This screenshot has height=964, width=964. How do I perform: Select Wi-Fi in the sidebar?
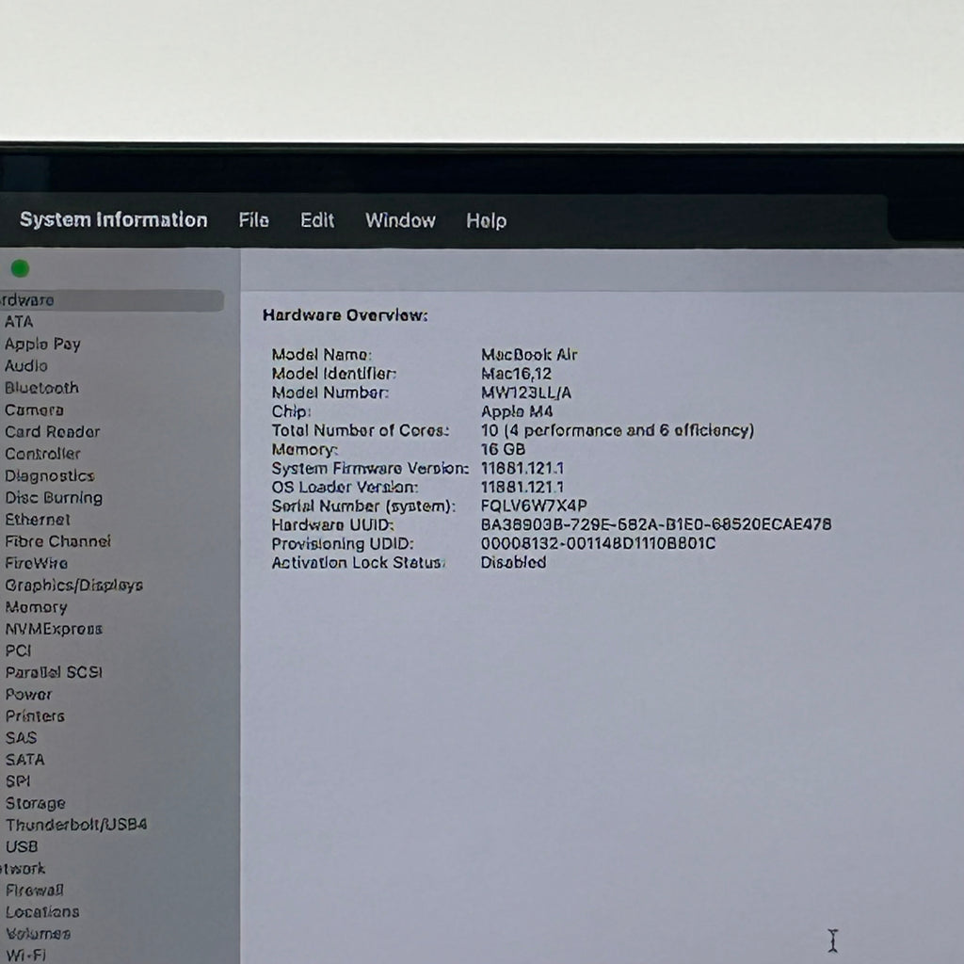coord(25,956)
